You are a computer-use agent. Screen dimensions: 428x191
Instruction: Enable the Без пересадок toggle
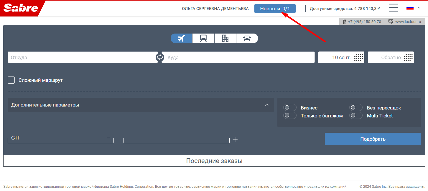(x=355, y=108)
